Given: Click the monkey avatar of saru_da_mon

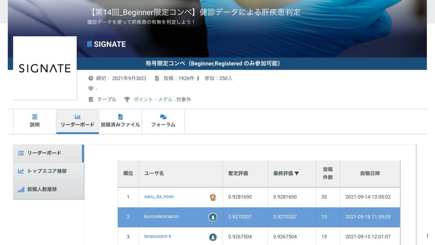Looking at the screenshot, I should (x=213, y=197).
